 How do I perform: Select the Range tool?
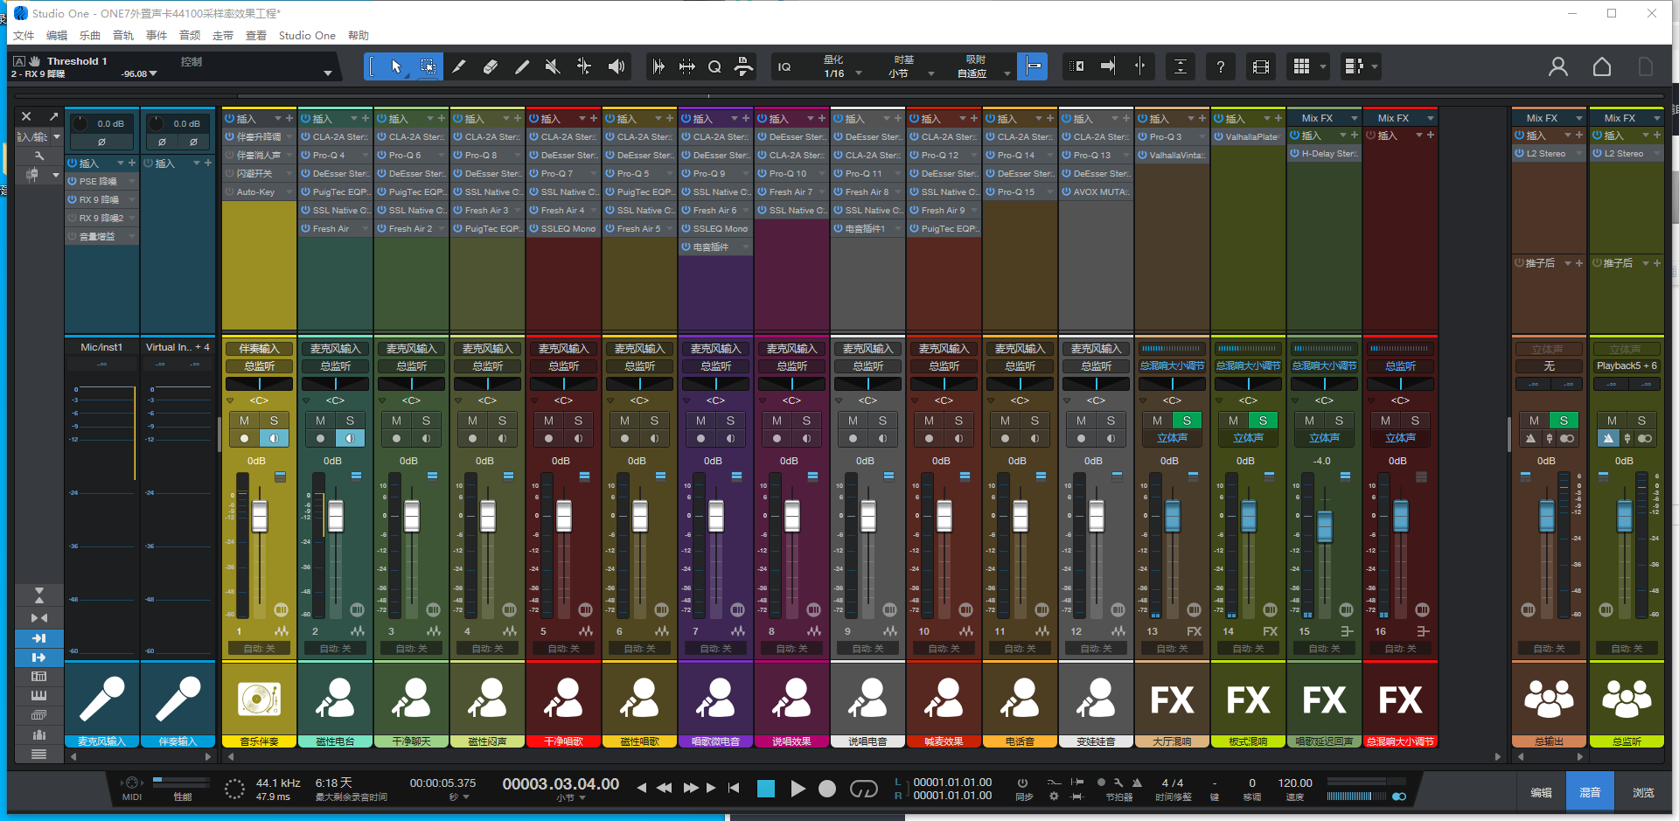[x=428, y=66]
